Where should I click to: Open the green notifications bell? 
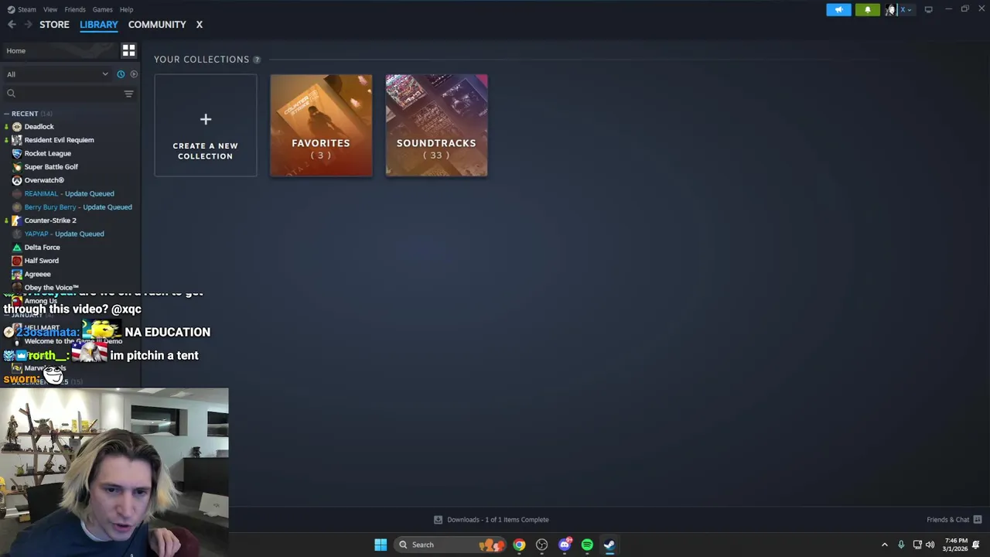[x=867, y=9]
